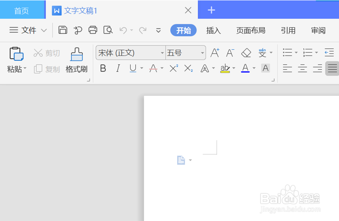Toggle Bold formatting
This screenshot has width=339, height=221.
click(103, 68)
